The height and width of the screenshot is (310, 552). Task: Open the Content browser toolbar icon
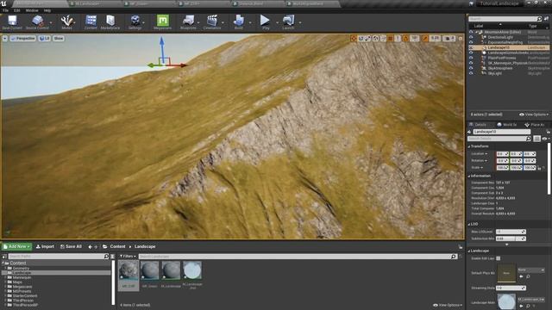[x=91, y=22]
